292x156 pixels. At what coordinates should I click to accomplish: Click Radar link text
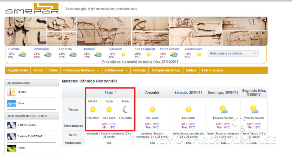[21, 148]
